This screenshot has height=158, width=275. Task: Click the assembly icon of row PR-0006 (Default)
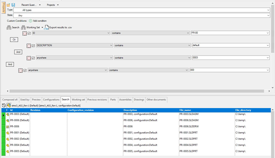click(x=8, y=121)
